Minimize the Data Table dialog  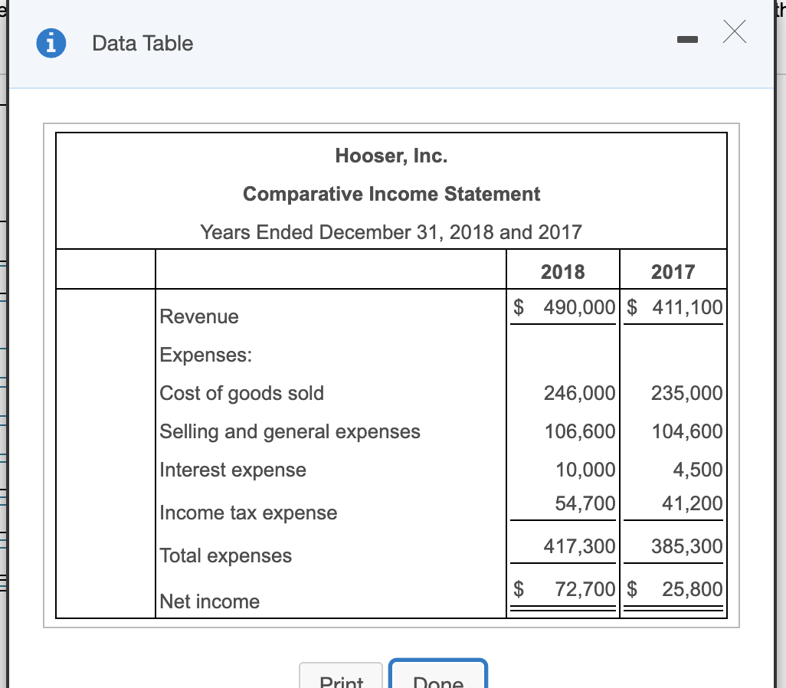coord(687,39)
